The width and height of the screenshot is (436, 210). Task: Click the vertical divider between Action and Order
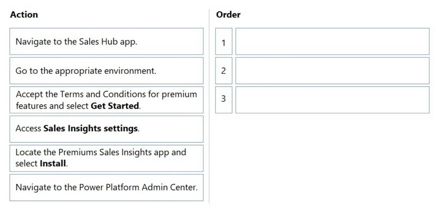(x=209, y=106)
